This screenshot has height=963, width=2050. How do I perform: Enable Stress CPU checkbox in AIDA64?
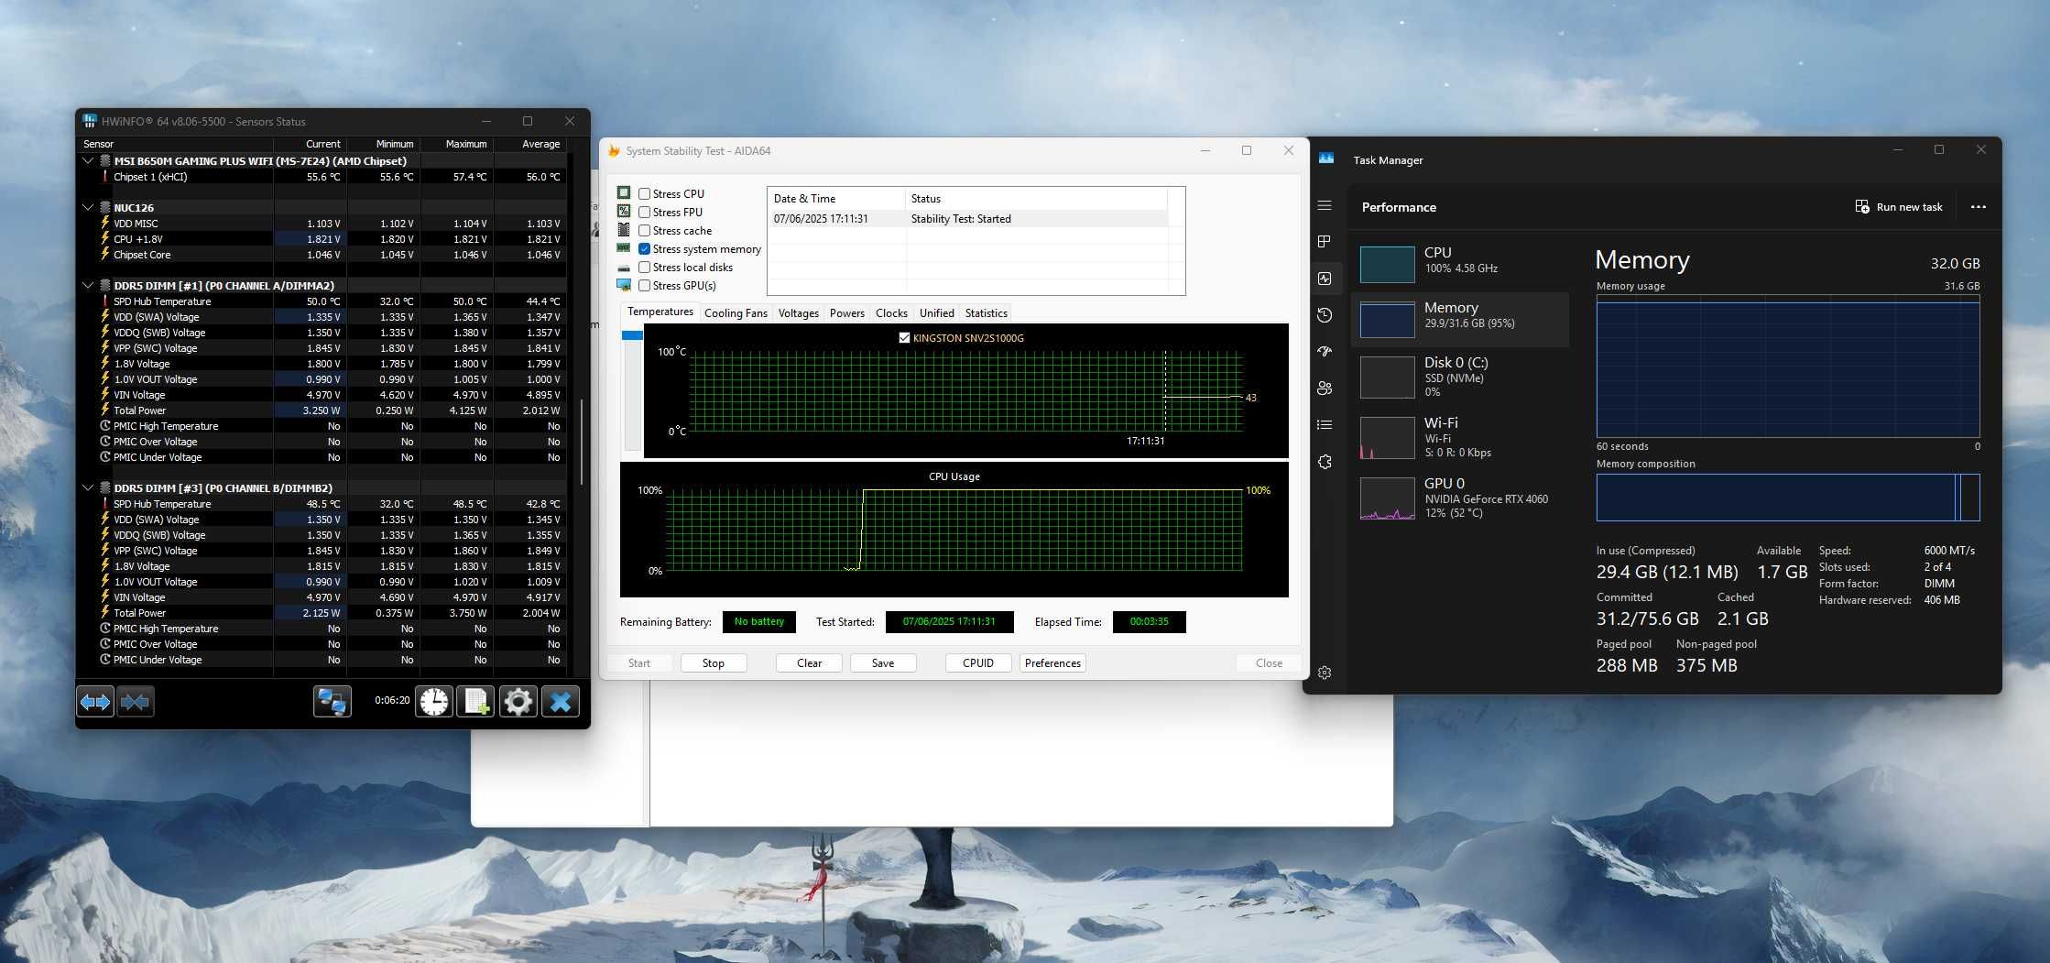click(x=645, y=194)
